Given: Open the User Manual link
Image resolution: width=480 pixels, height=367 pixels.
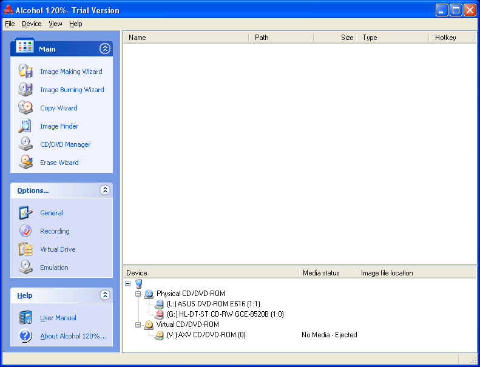Looking at the screenshot, I should (58, 318).
